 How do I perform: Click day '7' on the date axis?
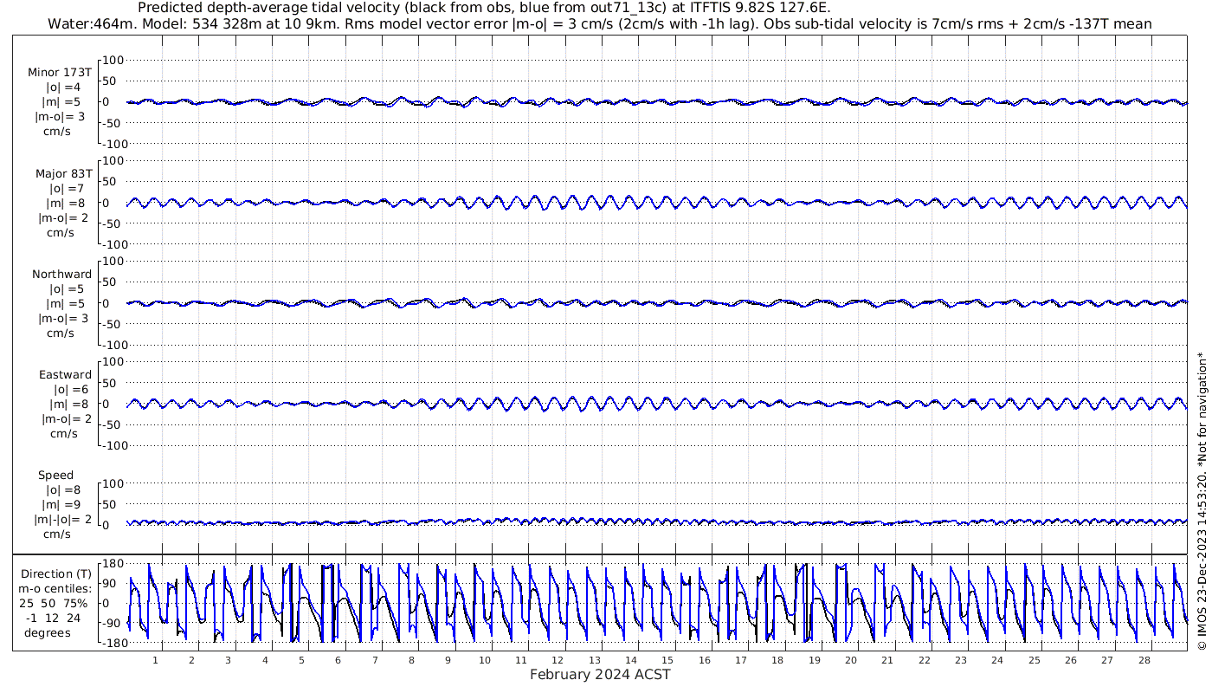pyautogui.click(x=375, y=659)
